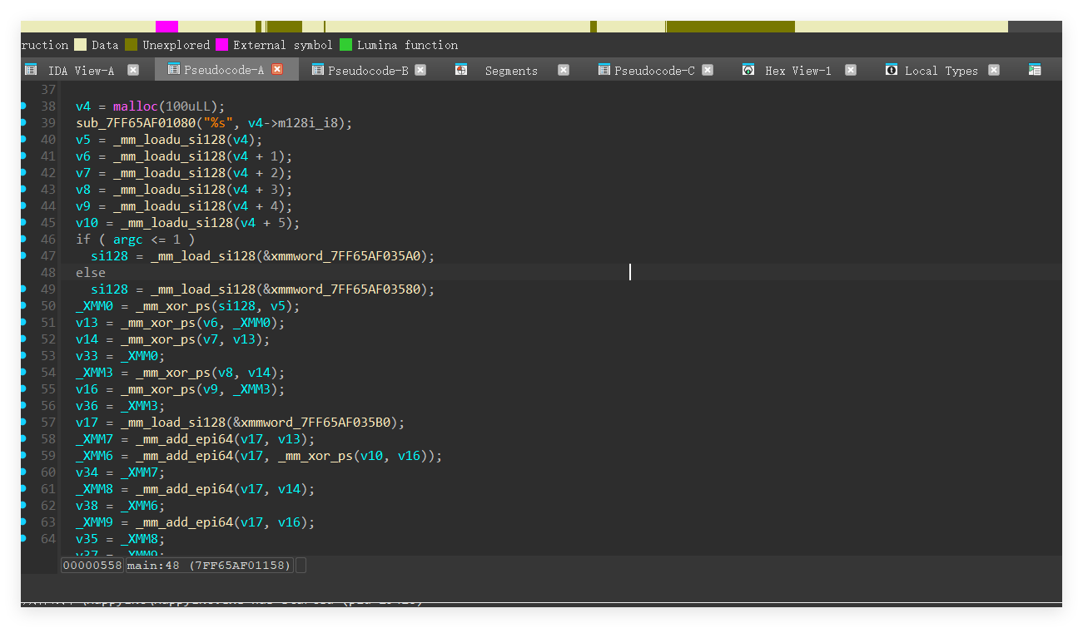
Task: Close the Segments tab
Action: coord(564,70)
